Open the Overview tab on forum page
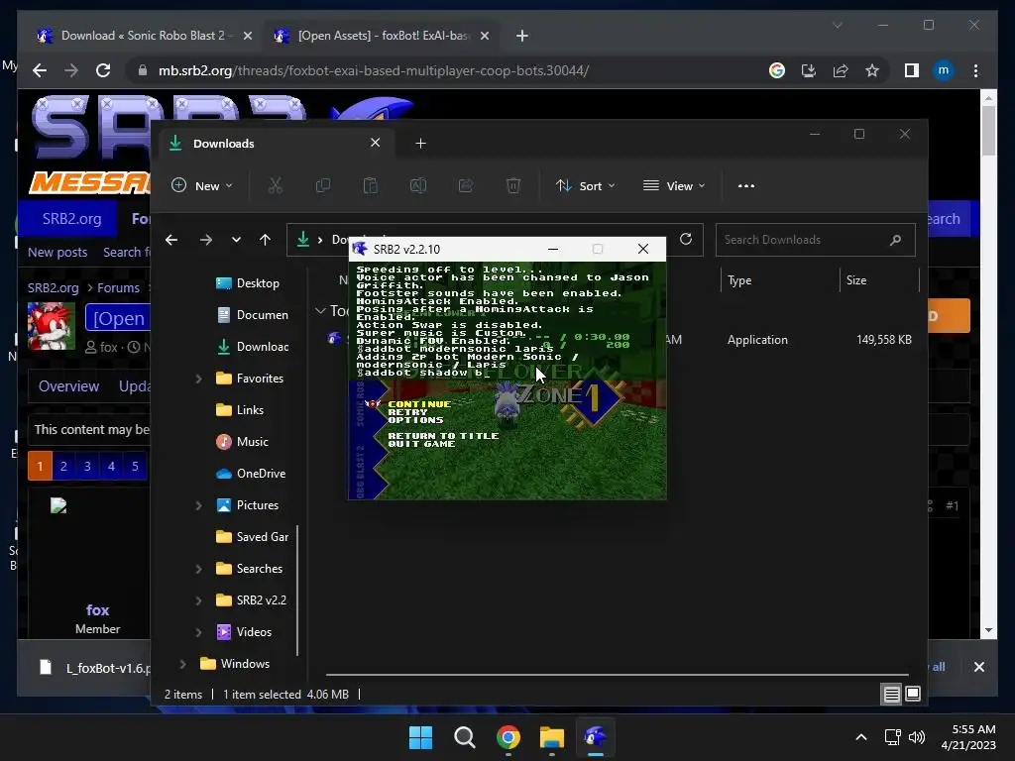 click(x=68, y=386)
